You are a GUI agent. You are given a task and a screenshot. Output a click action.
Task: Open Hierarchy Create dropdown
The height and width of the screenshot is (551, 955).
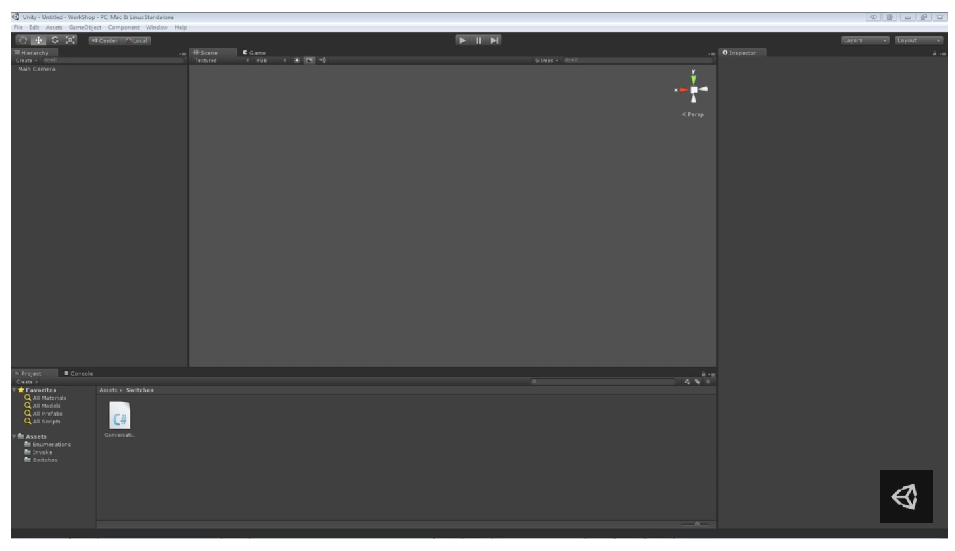coord(26,60)
